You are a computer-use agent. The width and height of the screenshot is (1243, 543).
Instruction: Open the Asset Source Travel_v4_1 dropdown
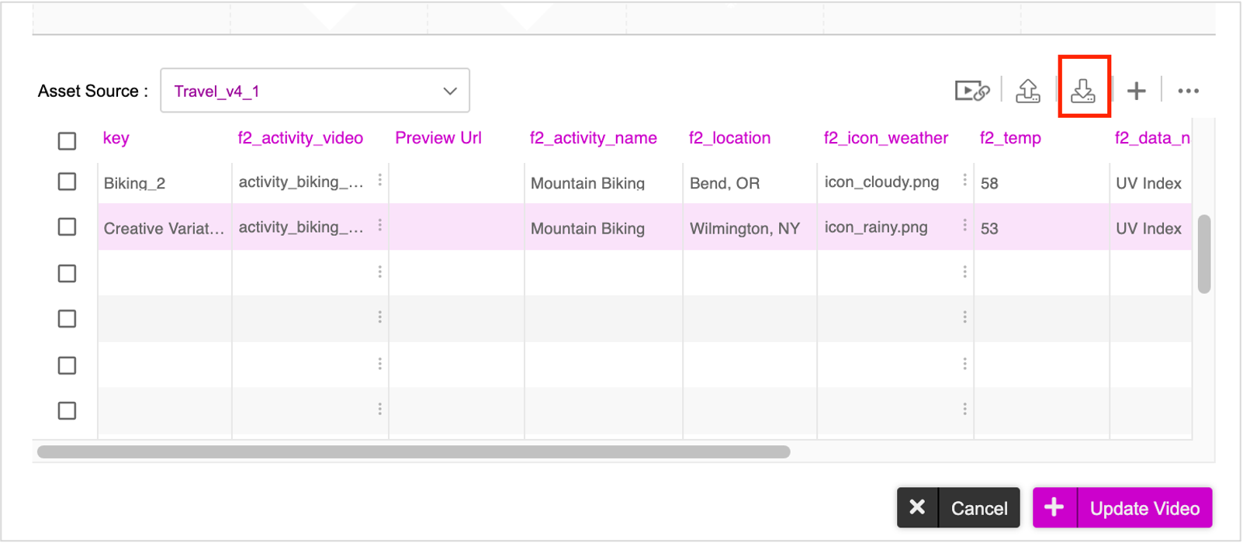point(315,91)
